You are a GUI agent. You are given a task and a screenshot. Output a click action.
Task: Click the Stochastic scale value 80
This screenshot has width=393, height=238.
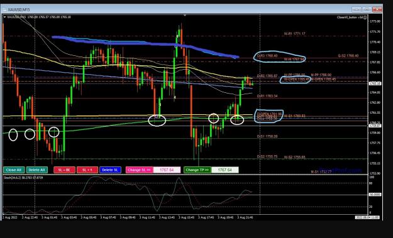coord(371,183)
